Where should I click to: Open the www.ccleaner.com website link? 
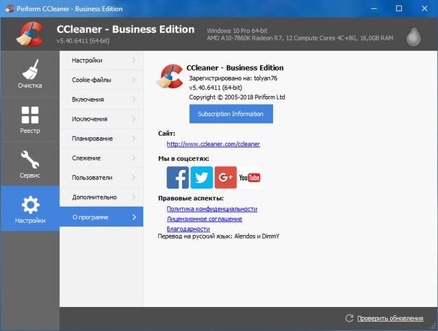point(213,145)
